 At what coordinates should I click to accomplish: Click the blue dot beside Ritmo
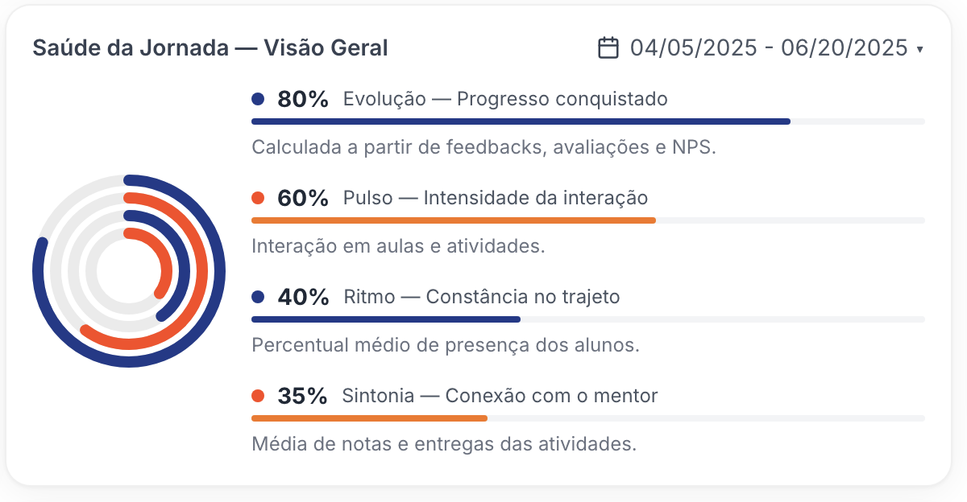pyautogui.click(x=259, y=296)
